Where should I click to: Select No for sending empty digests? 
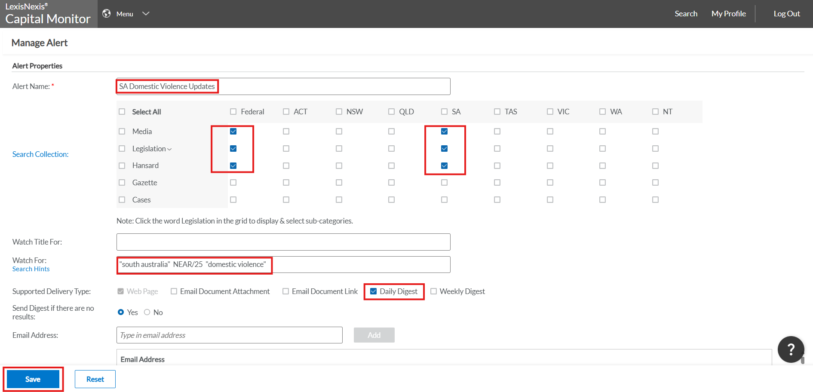coord(147,312)
